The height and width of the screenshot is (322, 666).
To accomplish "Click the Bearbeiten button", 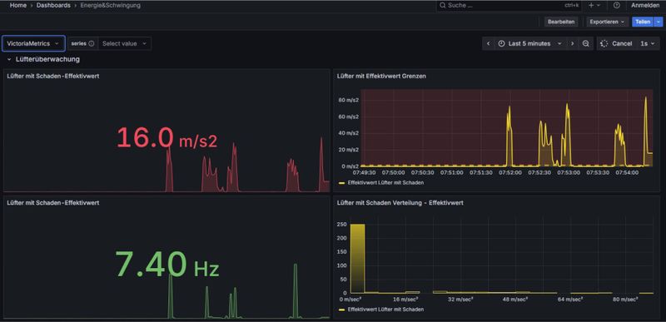I will (561, 22).
